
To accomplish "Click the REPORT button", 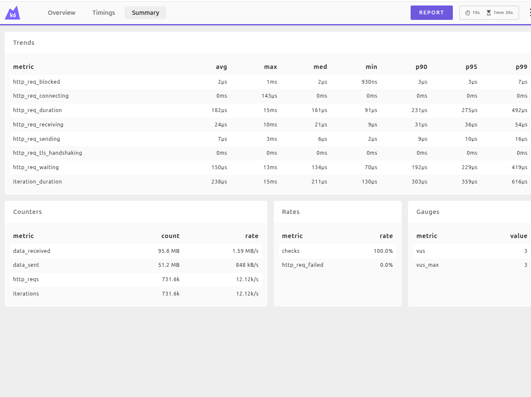I will [x=432, y=13].
